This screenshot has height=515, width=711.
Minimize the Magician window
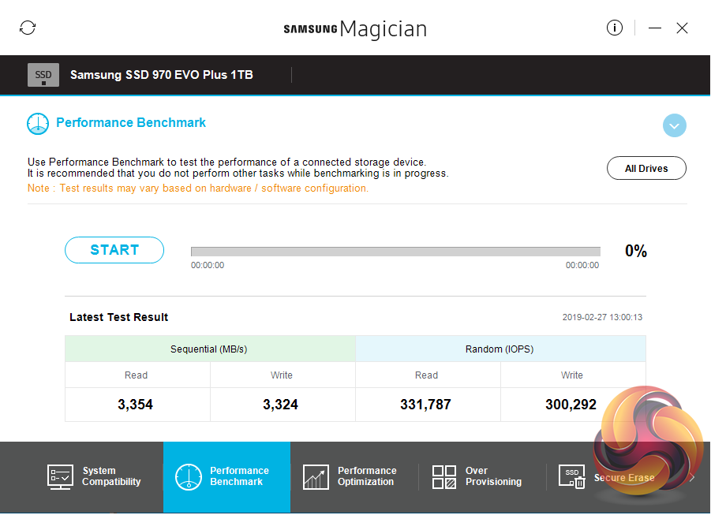click(x=655, y=28)
